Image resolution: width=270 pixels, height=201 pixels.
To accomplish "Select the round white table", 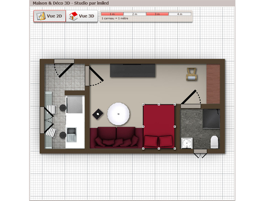I will (x=118, y=114).
